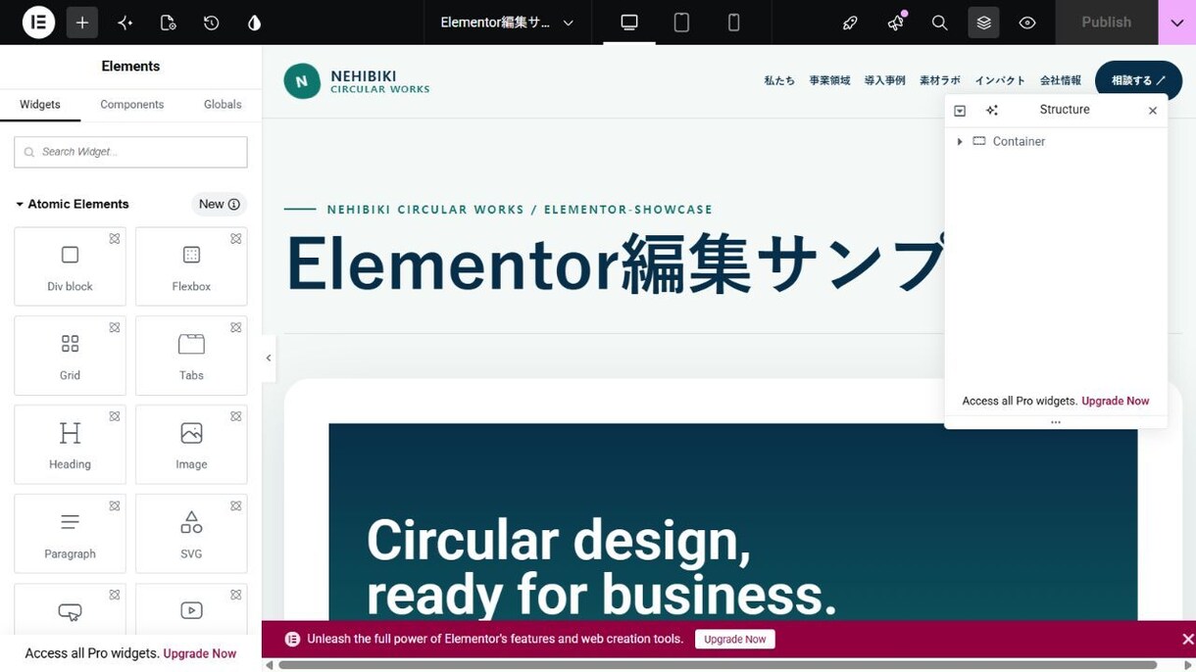Switch to Mobile responsive view
The width and height of the screenshot is (1196, 672).
pyautogui.click(x=733, y=22)
